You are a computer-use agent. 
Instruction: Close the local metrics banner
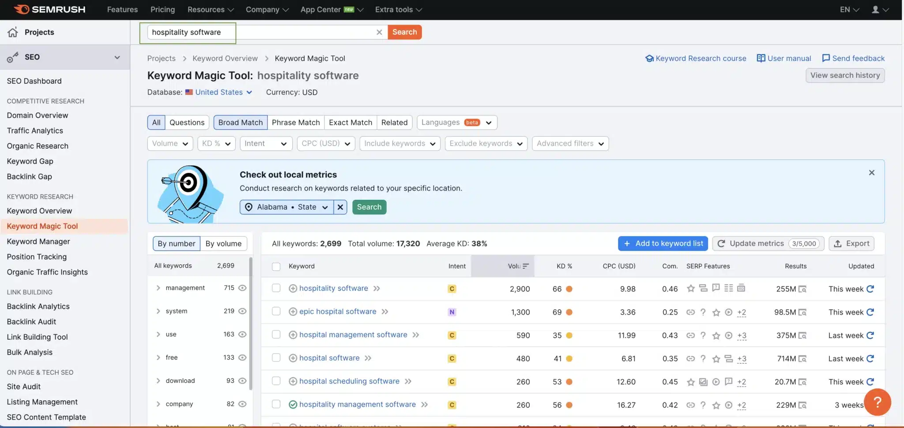(x=871, y=173)
